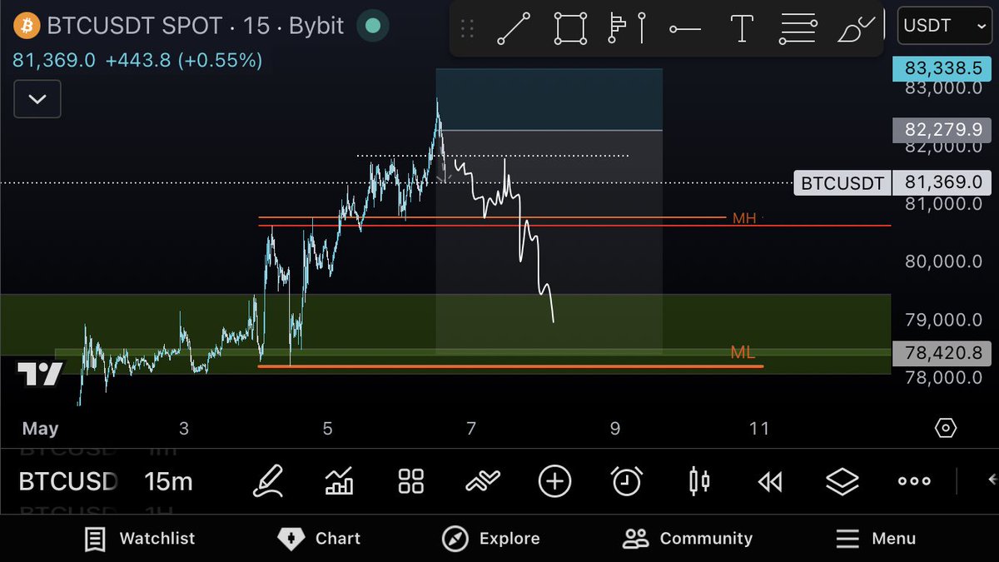Change the 15m timeframe interval
This screenshot has width=999, height=562.
pos(168,481)
